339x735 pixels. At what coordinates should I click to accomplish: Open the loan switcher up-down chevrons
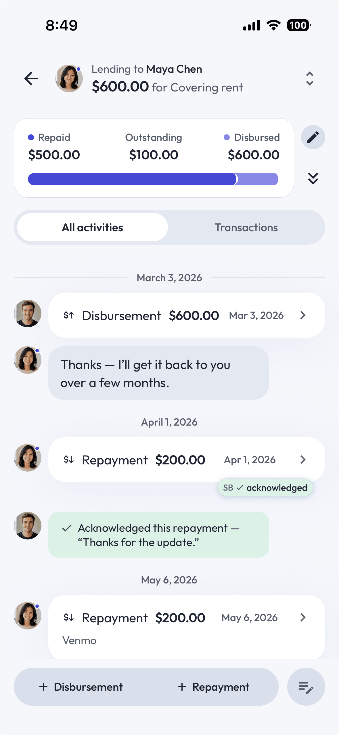pos(309,79)
